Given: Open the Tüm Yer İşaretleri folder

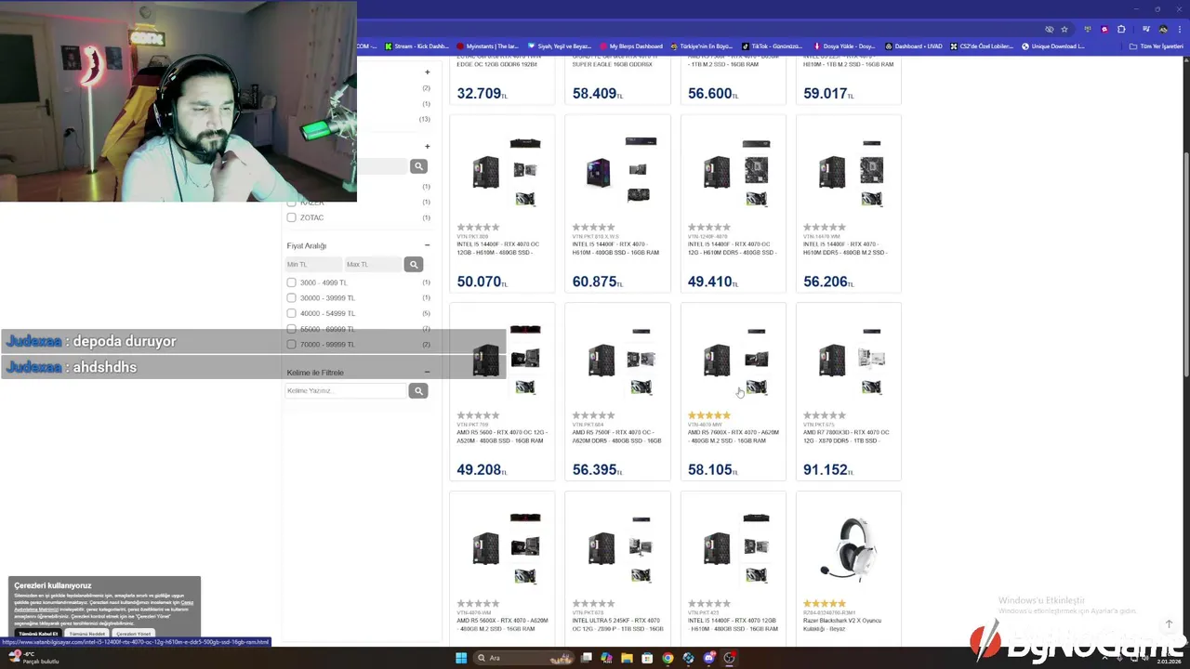Looking at the screenshot, I should 1157,46.
